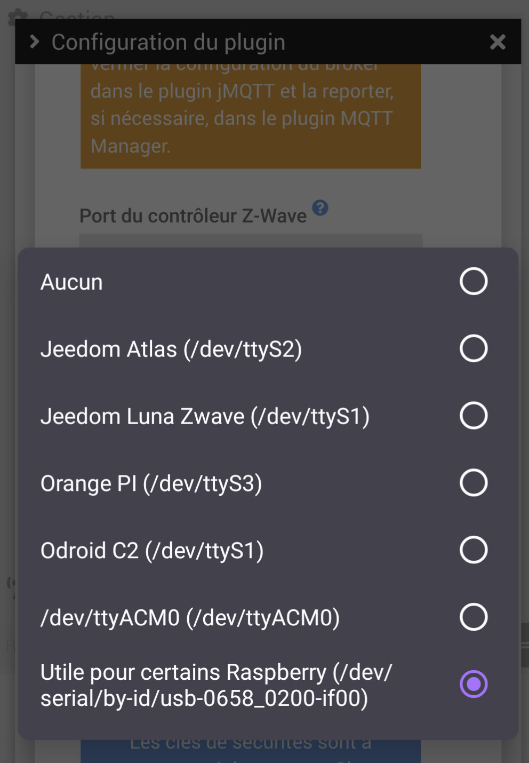
Task: Choose Utile pour certains Raspberry option text
Action: [217, 685]
